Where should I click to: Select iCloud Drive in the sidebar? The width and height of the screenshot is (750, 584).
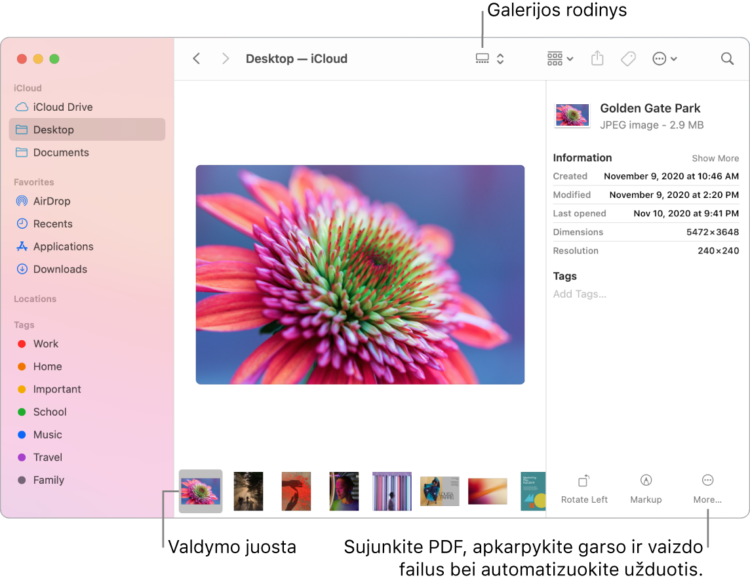coord(62,107)
